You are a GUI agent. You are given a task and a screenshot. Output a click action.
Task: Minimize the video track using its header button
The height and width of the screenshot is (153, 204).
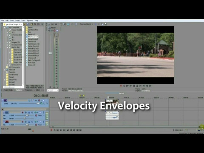[2, 100]
